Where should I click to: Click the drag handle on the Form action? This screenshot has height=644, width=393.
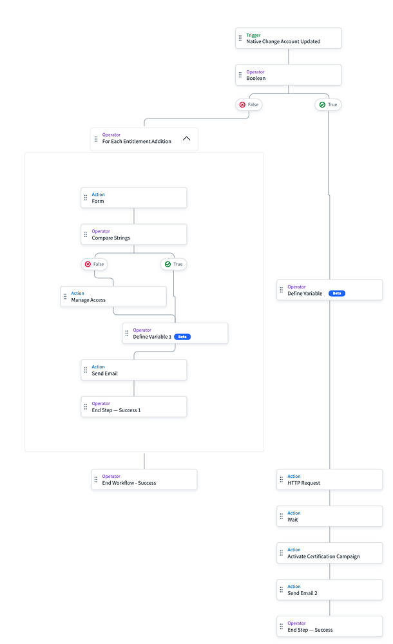click(86, 197)
